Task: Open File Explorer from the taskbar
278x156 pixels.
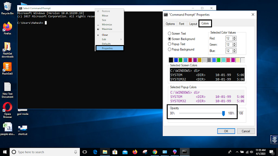Action: pyautogui.click(x=105, y=152)
